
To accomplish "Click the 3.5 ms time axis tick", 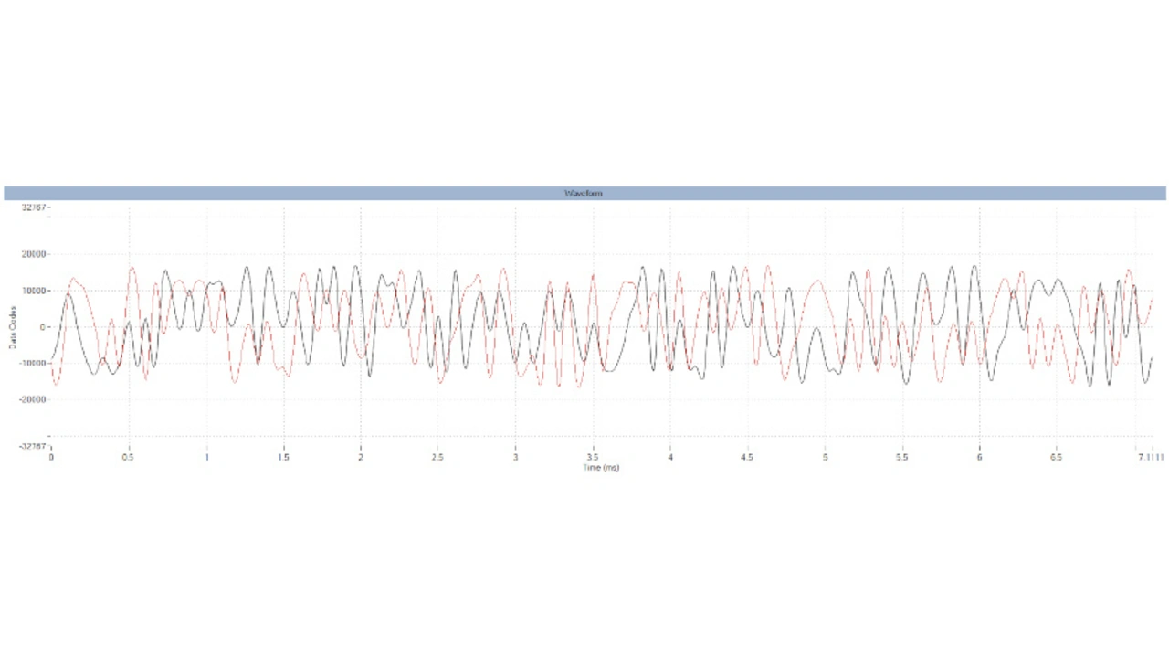I will (x=593, y=457).
